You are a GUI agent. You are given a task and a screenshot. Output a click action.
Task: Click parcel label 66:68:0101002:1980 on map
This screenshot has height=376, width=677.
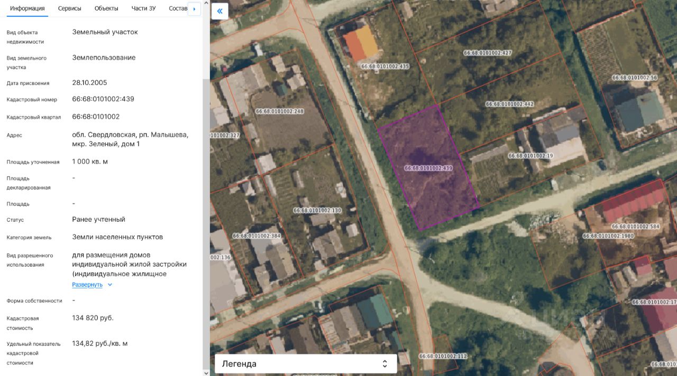click(608, 236)
